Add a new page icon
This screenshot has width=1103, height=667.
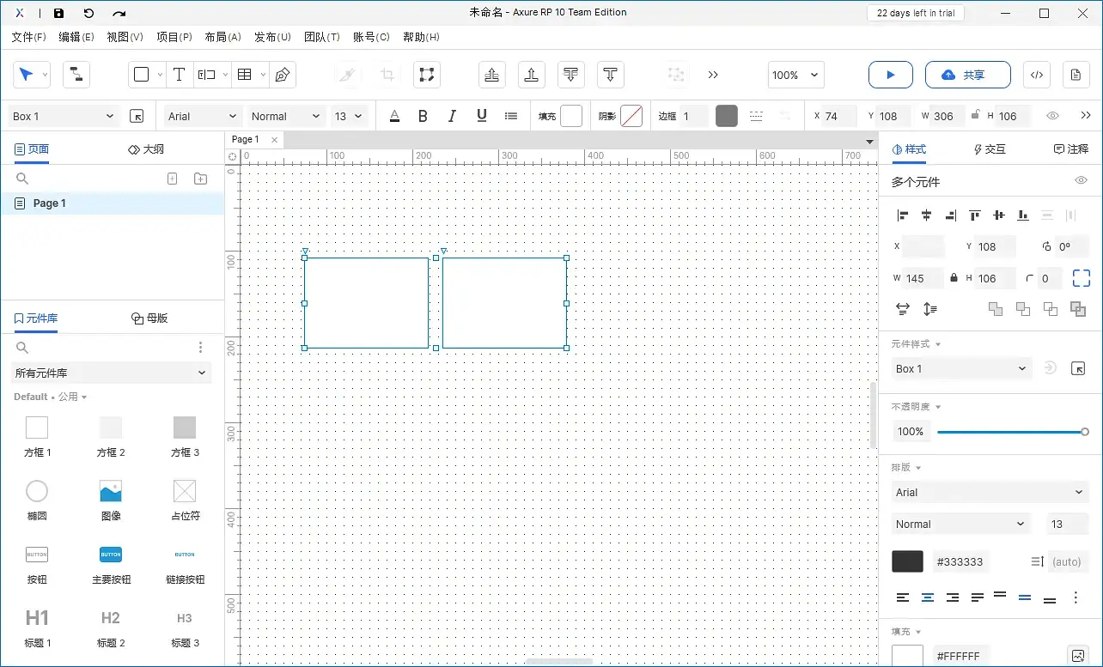pyautogui.click(x=172, y=179)
